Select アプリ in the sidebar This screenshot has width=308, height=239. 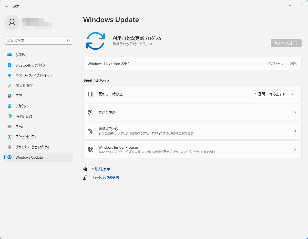[x=39, y=96]
